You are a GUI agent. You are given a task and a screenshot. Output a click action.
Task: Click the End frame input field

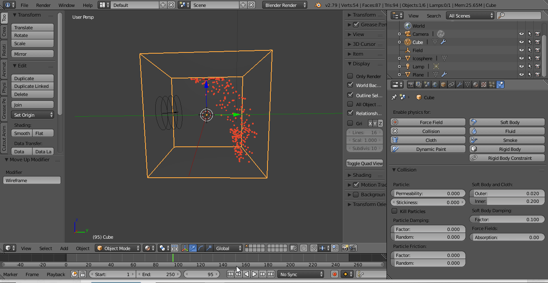(x=159, y=274)
